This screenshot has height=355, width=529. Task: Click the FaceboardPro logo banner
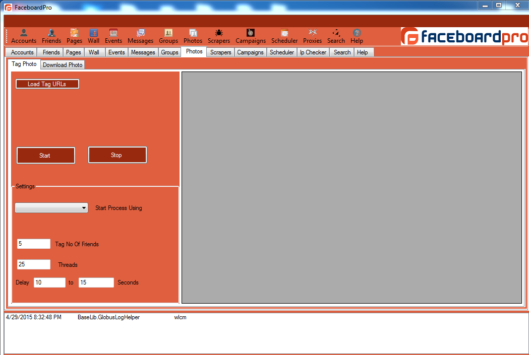coord(464,36)
